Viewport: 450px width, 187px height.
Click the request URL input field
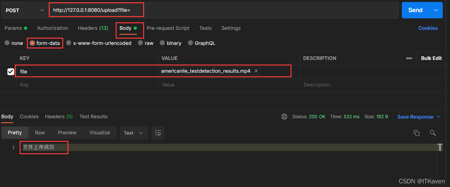pos(223,10)
